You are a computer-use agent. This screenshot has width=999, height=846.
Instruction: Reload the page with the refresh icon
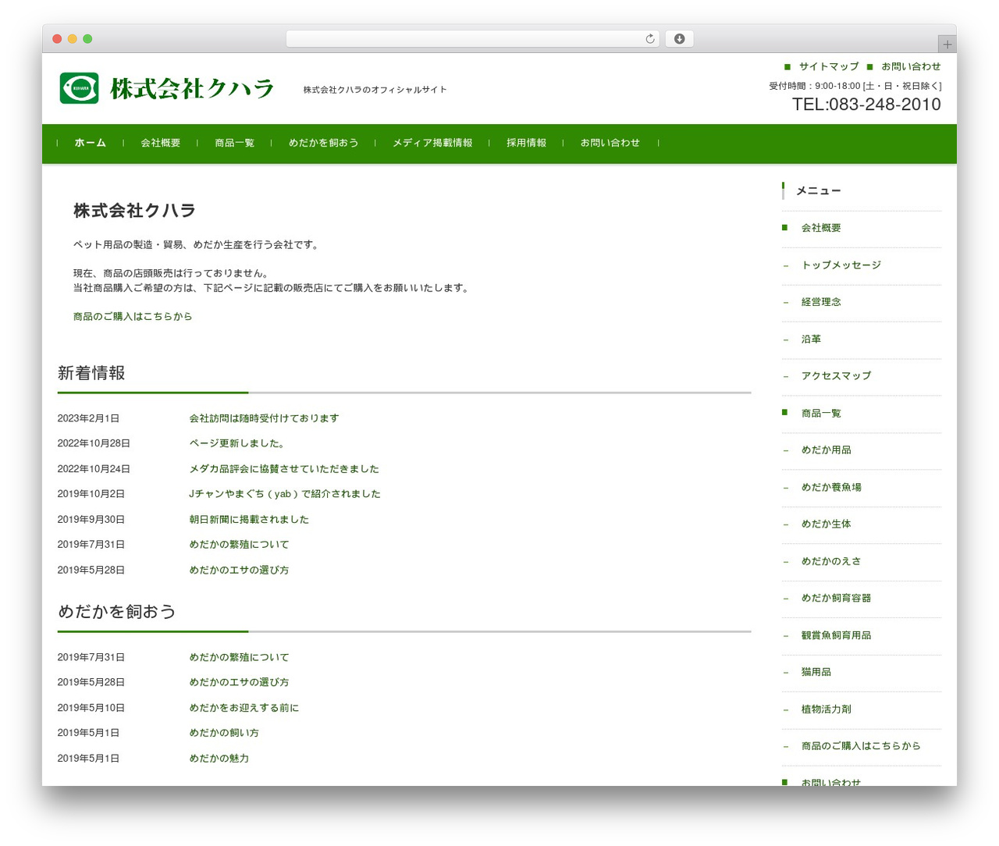pos(649,39)
